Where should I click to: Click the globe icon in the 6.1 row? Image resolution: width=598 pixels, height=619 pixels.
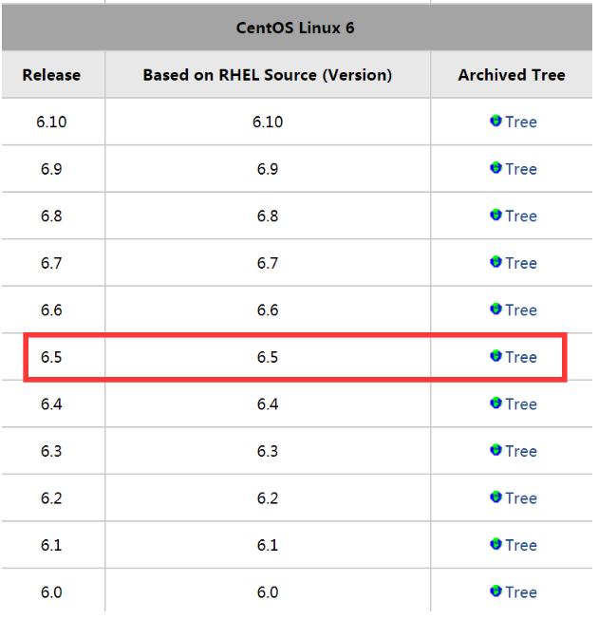[495, 544]
